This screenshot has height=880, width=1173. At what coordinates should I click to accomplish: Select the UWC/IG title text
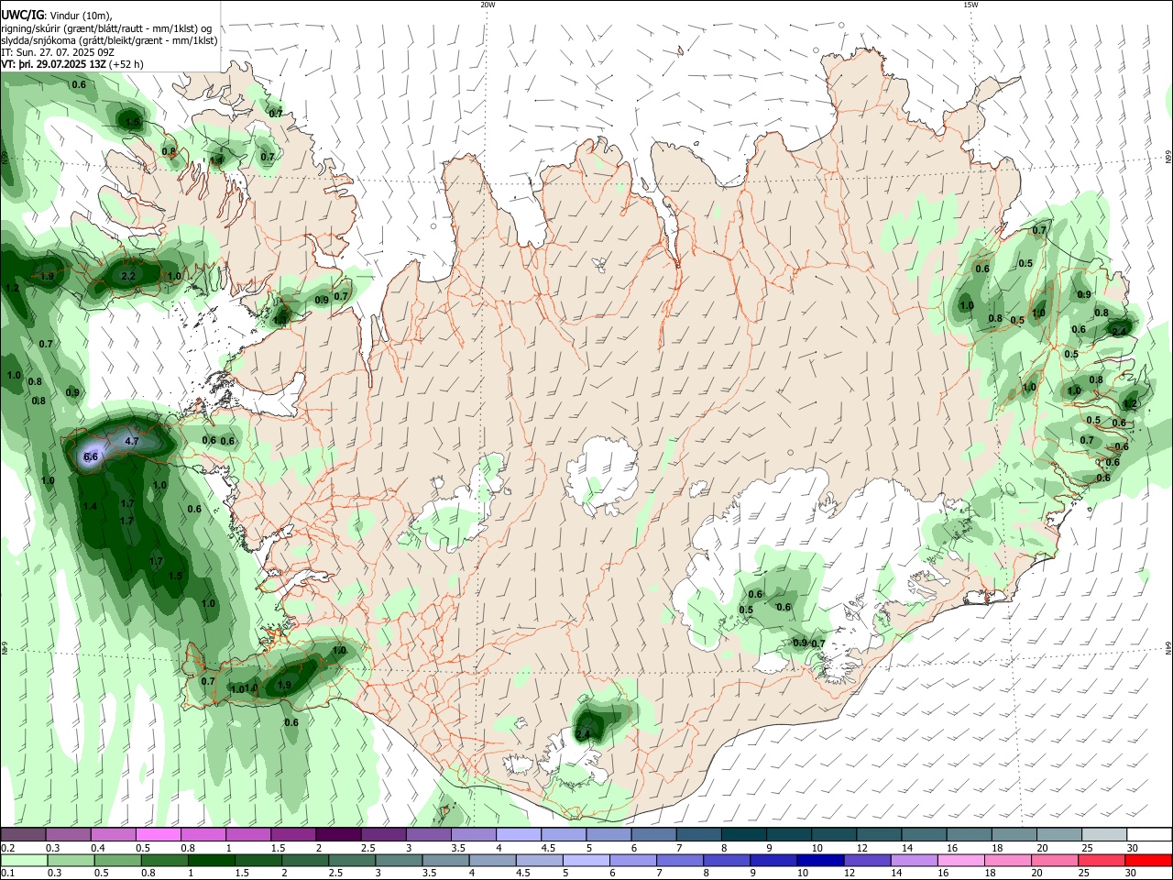tap(21, 15)
